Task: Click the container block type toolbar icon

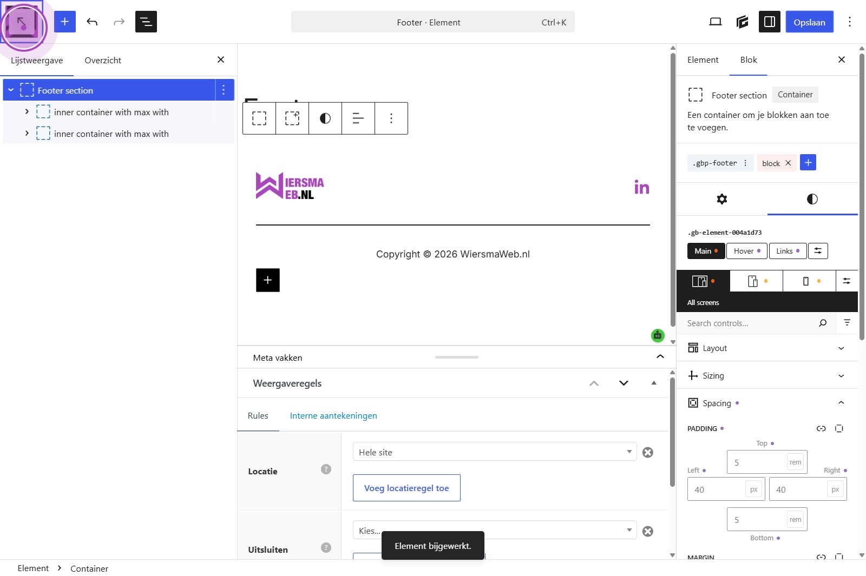Action: coord(259,118)
